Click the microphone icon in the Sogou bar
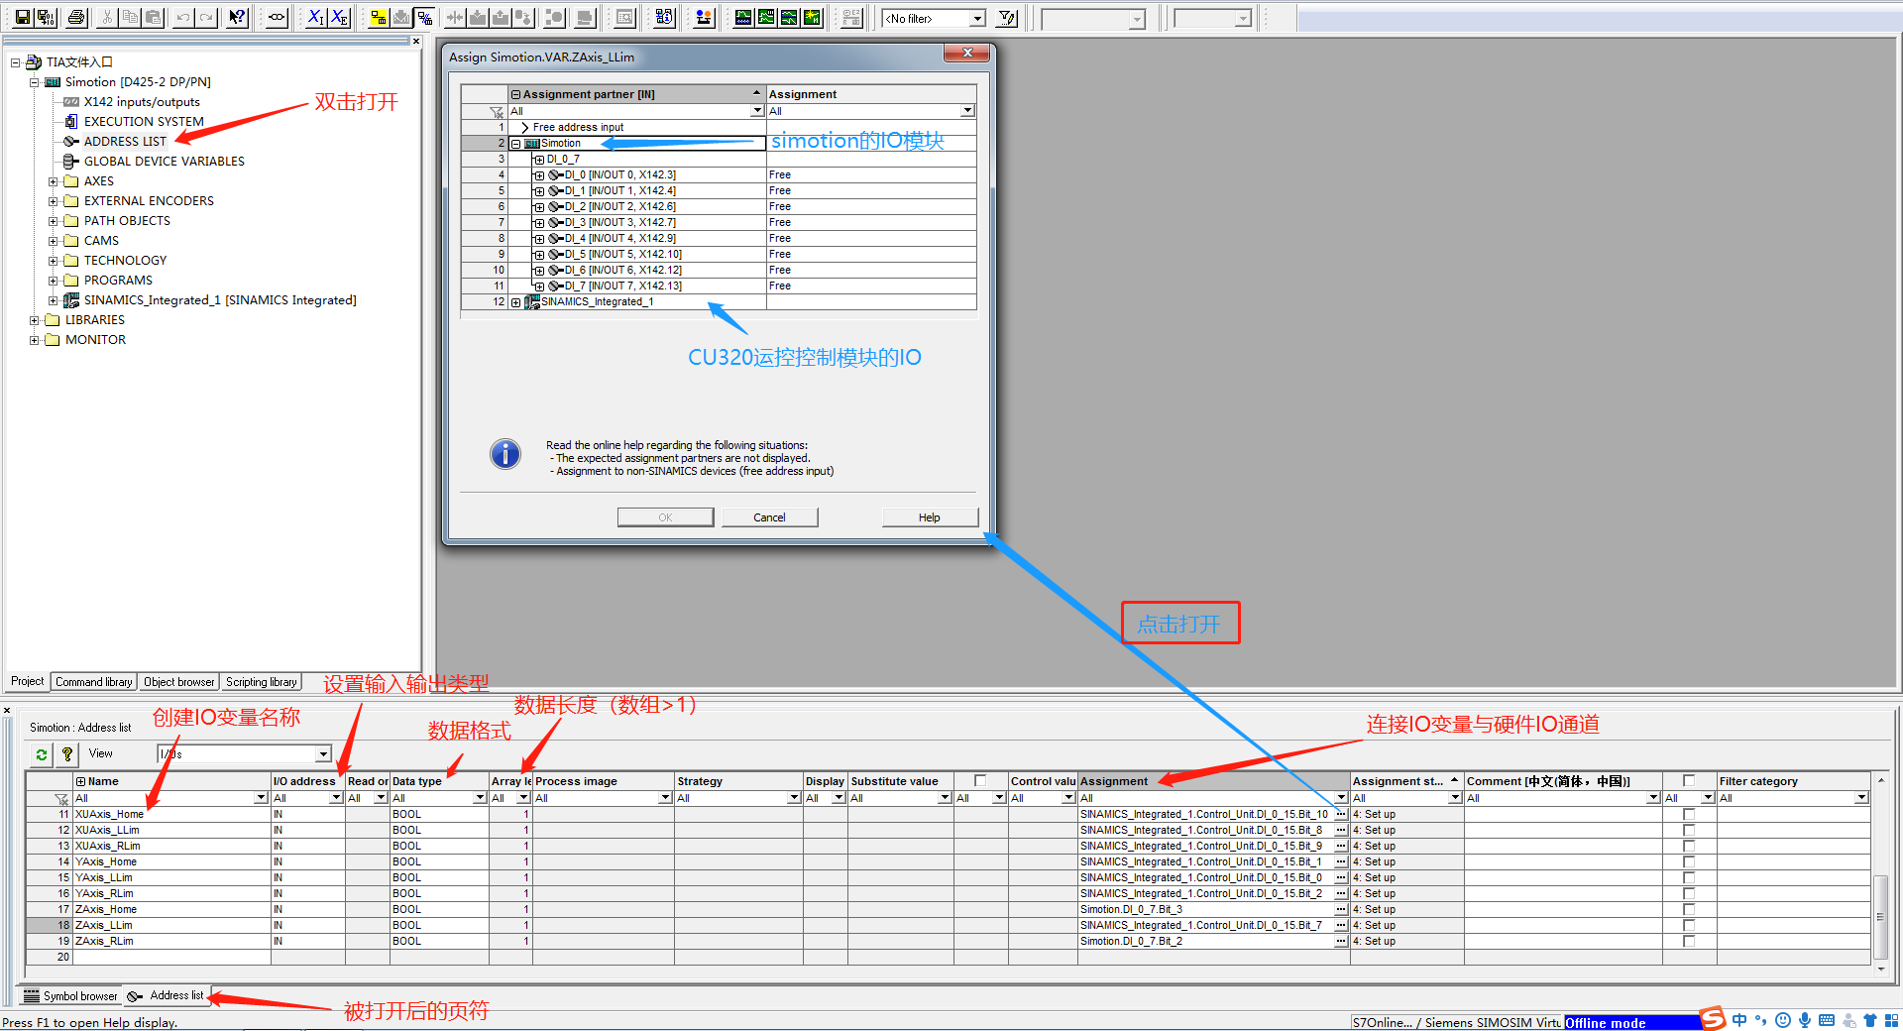 (1804, 1020)
